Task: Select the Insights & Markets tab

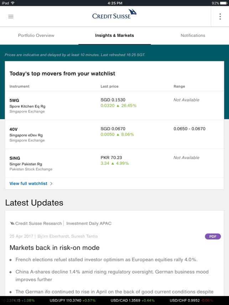Action: (114, 36)
